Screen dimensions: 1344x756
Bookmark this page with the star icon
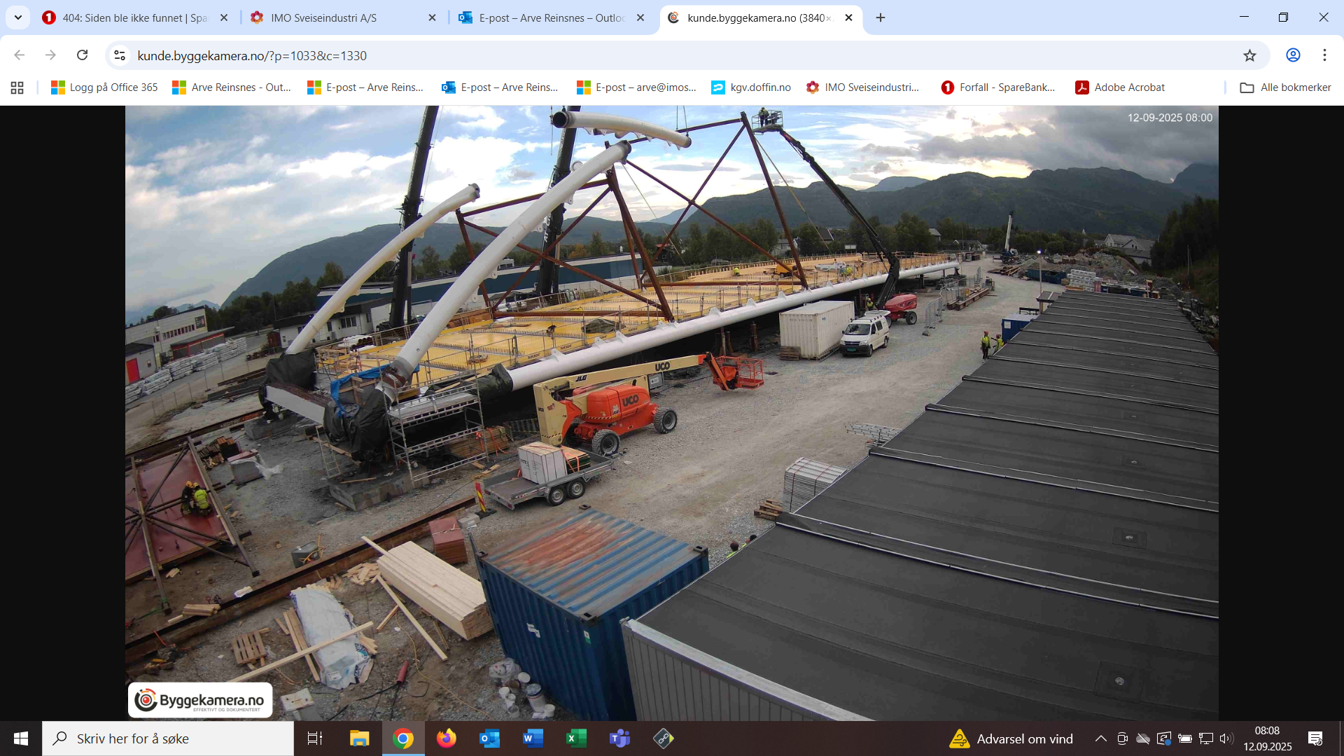(1249, 55)
